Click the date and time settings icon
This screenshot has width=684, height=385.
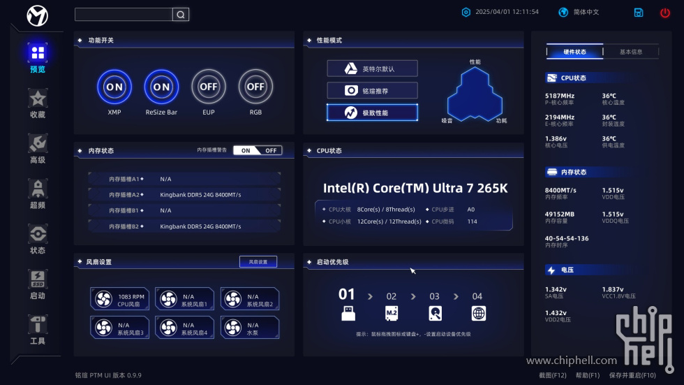pos(466,12)
